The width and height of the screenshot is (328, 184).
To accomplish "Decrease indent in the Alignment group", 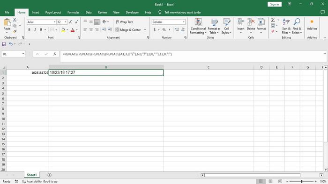I will pos(104,30).
